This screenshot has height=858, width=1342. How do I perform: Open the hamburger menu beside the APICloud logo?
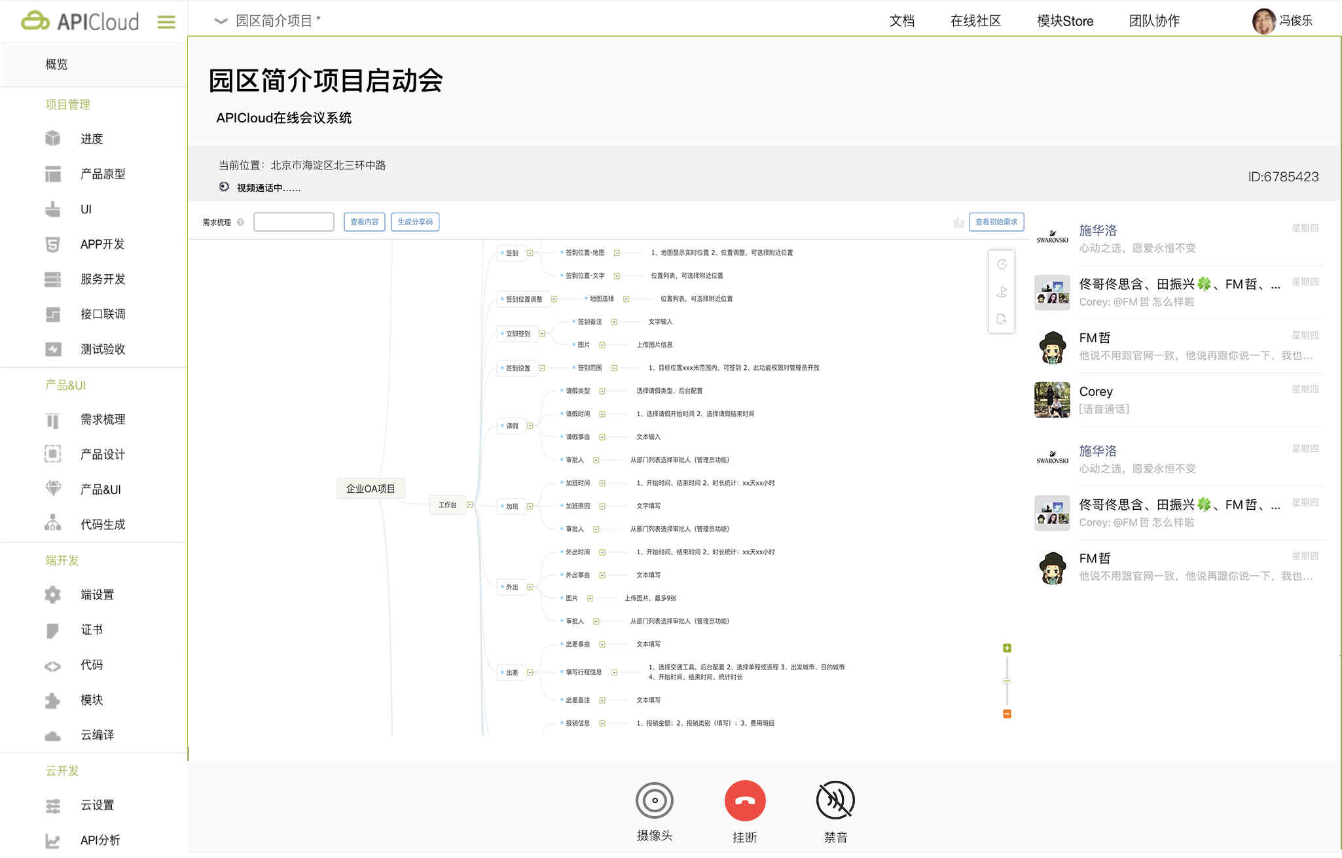(166, 20)
